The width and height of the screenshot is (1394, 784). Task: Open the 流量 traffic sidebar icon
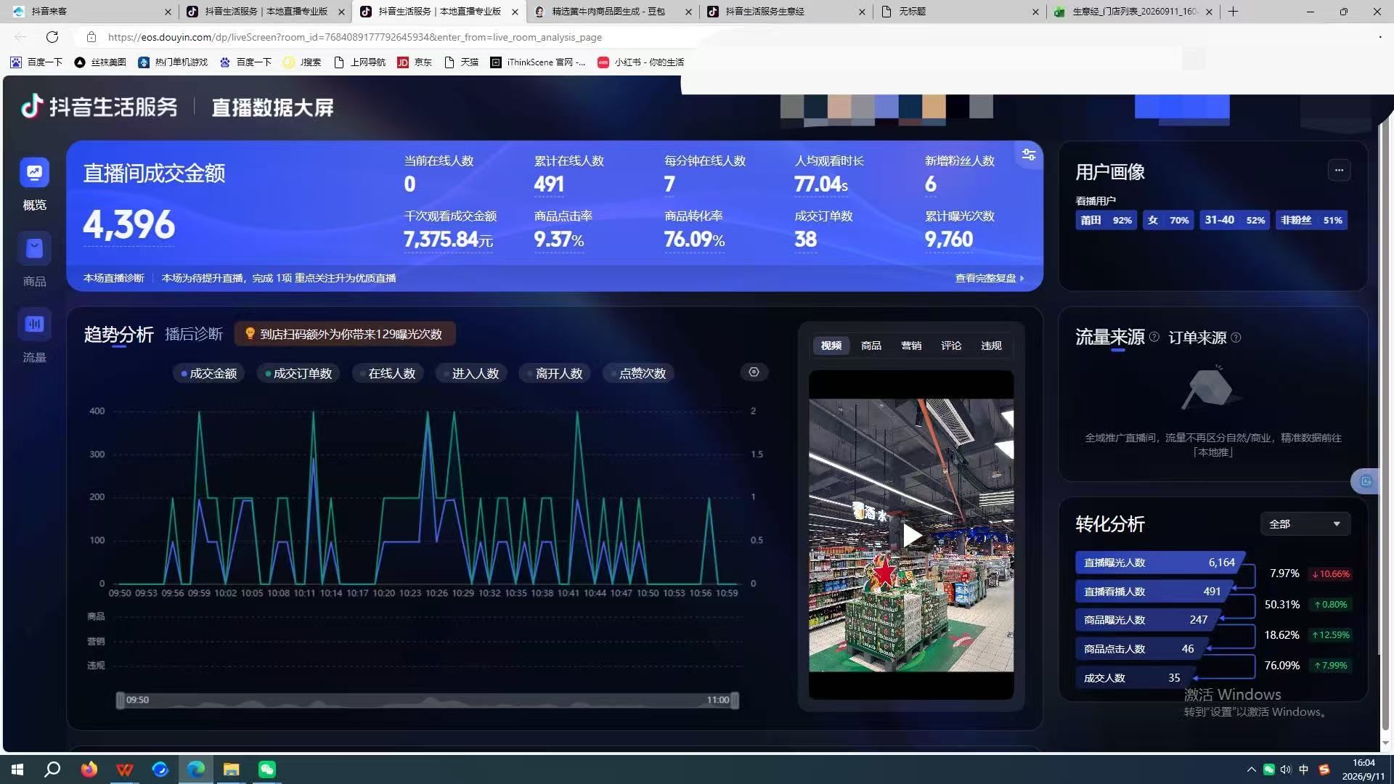point(34,324)
